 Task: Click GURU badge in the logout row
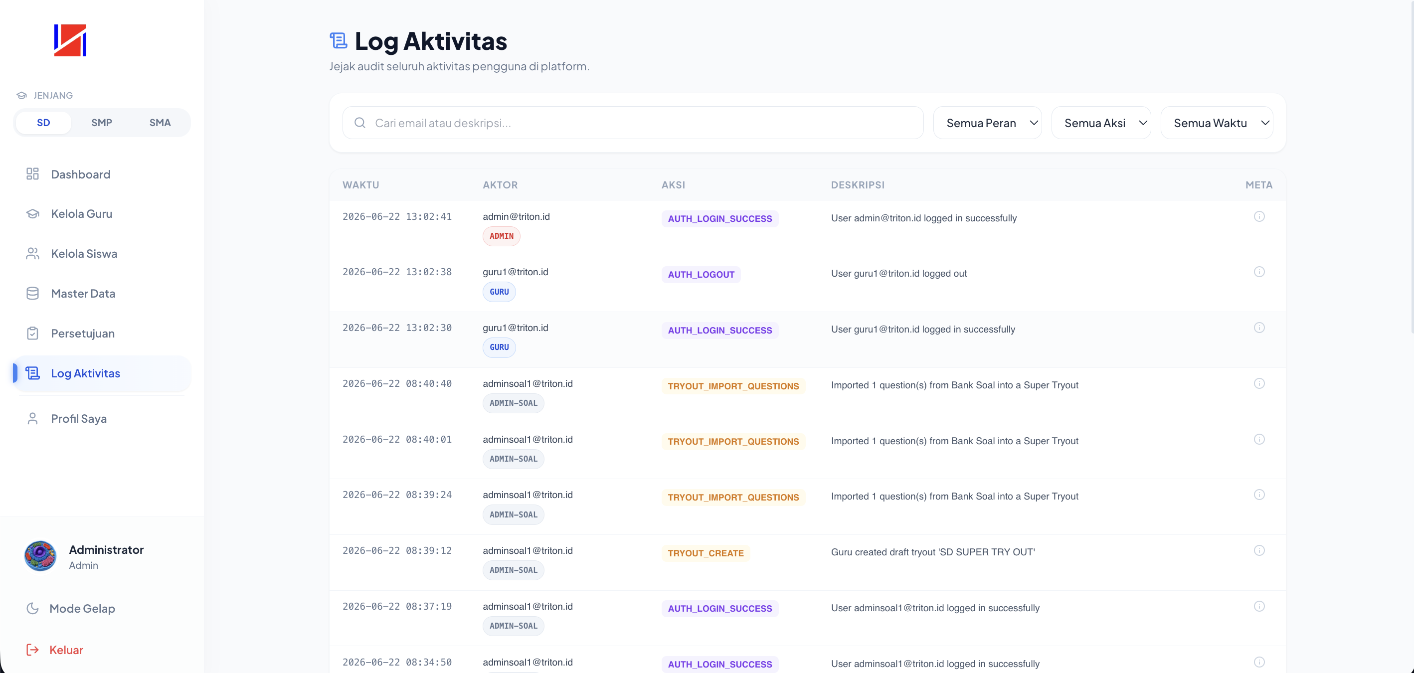[499, 292]
